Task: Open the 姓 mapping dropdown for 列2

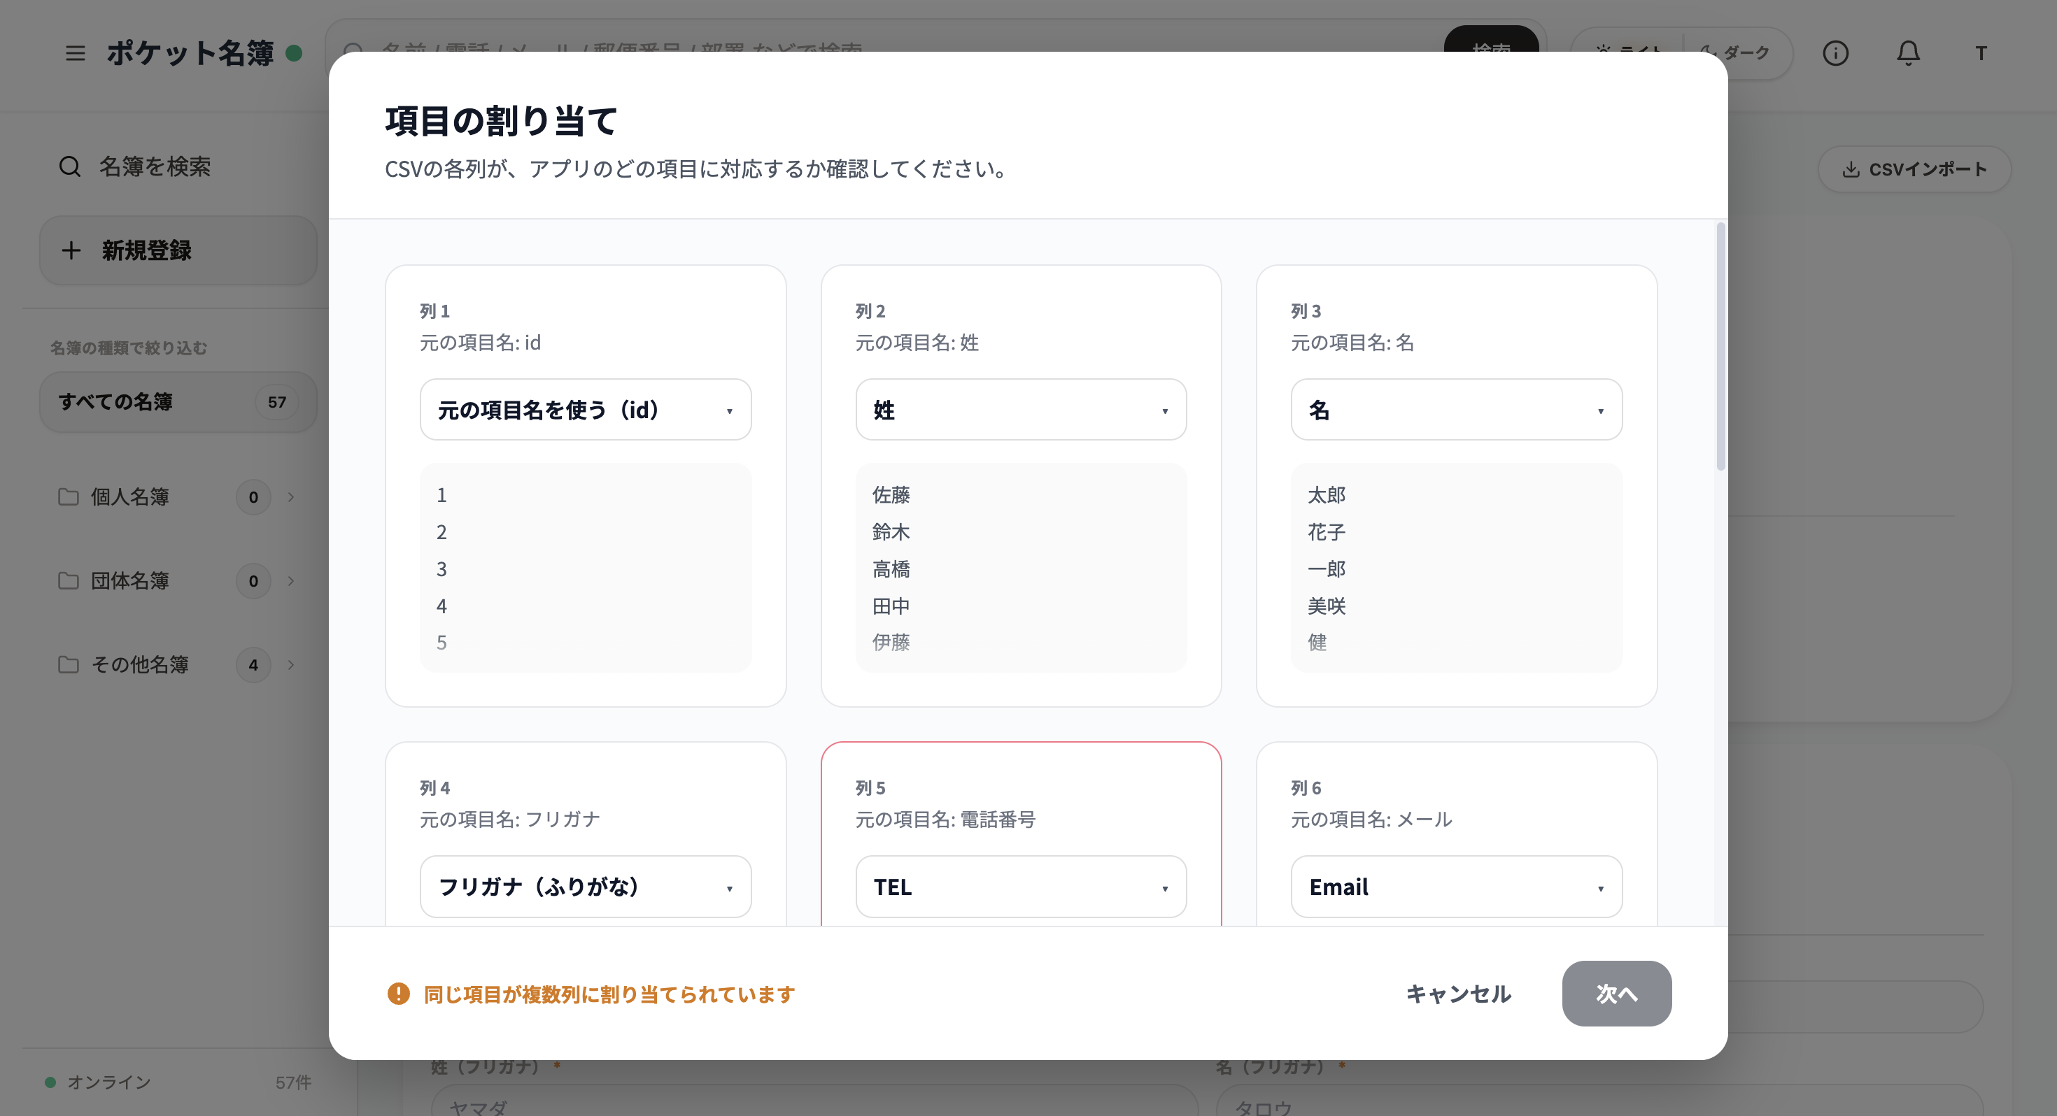Action: click(1021, 410)
